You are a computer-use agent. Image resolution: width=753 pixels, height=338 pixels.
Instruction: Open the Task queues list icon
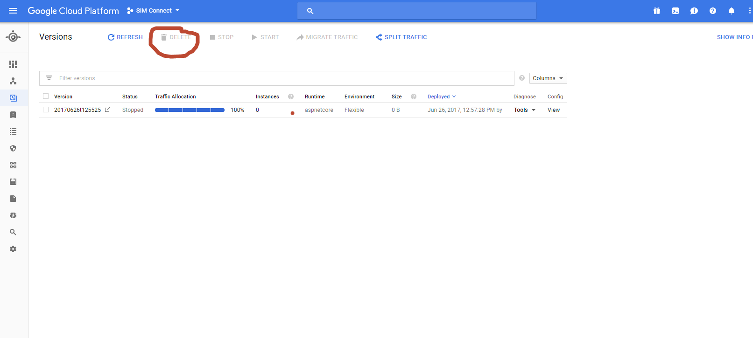pos(13,131)
